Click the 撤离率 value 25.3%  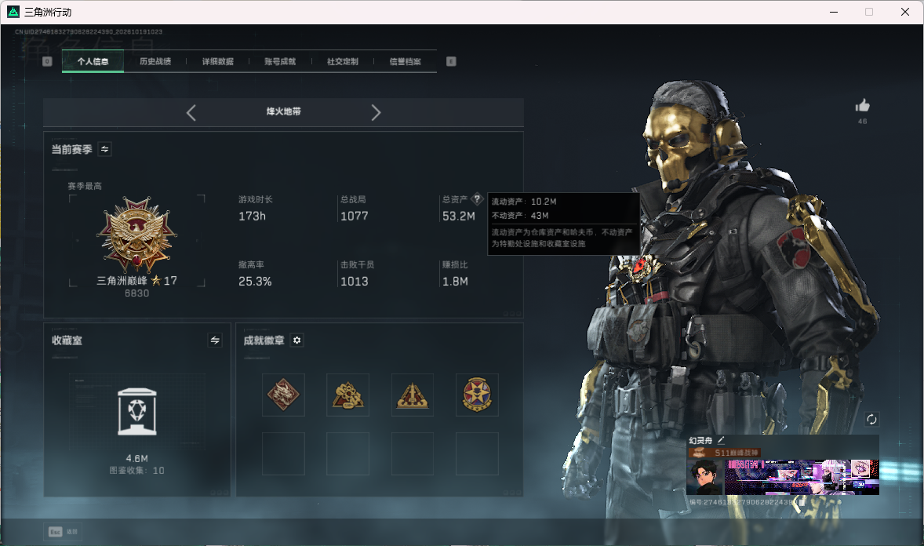[255, 282]
